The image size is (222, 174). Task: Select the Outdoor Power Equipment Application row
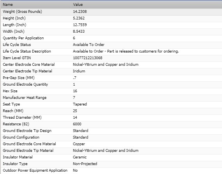coord(111,170)
